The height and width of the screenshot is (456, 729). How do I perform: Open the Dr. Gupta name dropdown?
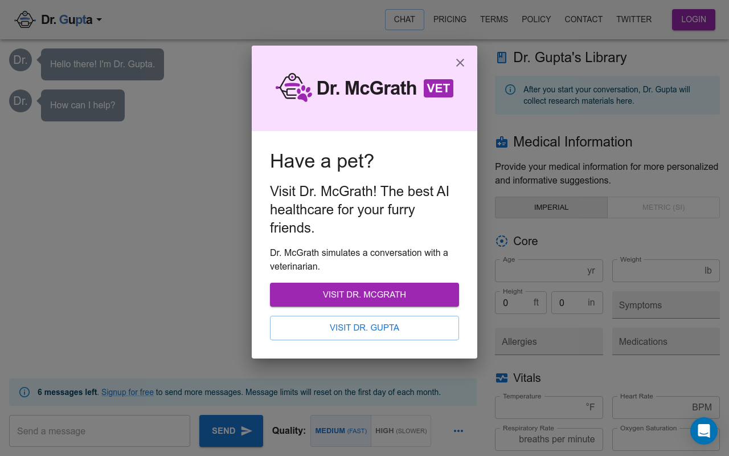99,19
